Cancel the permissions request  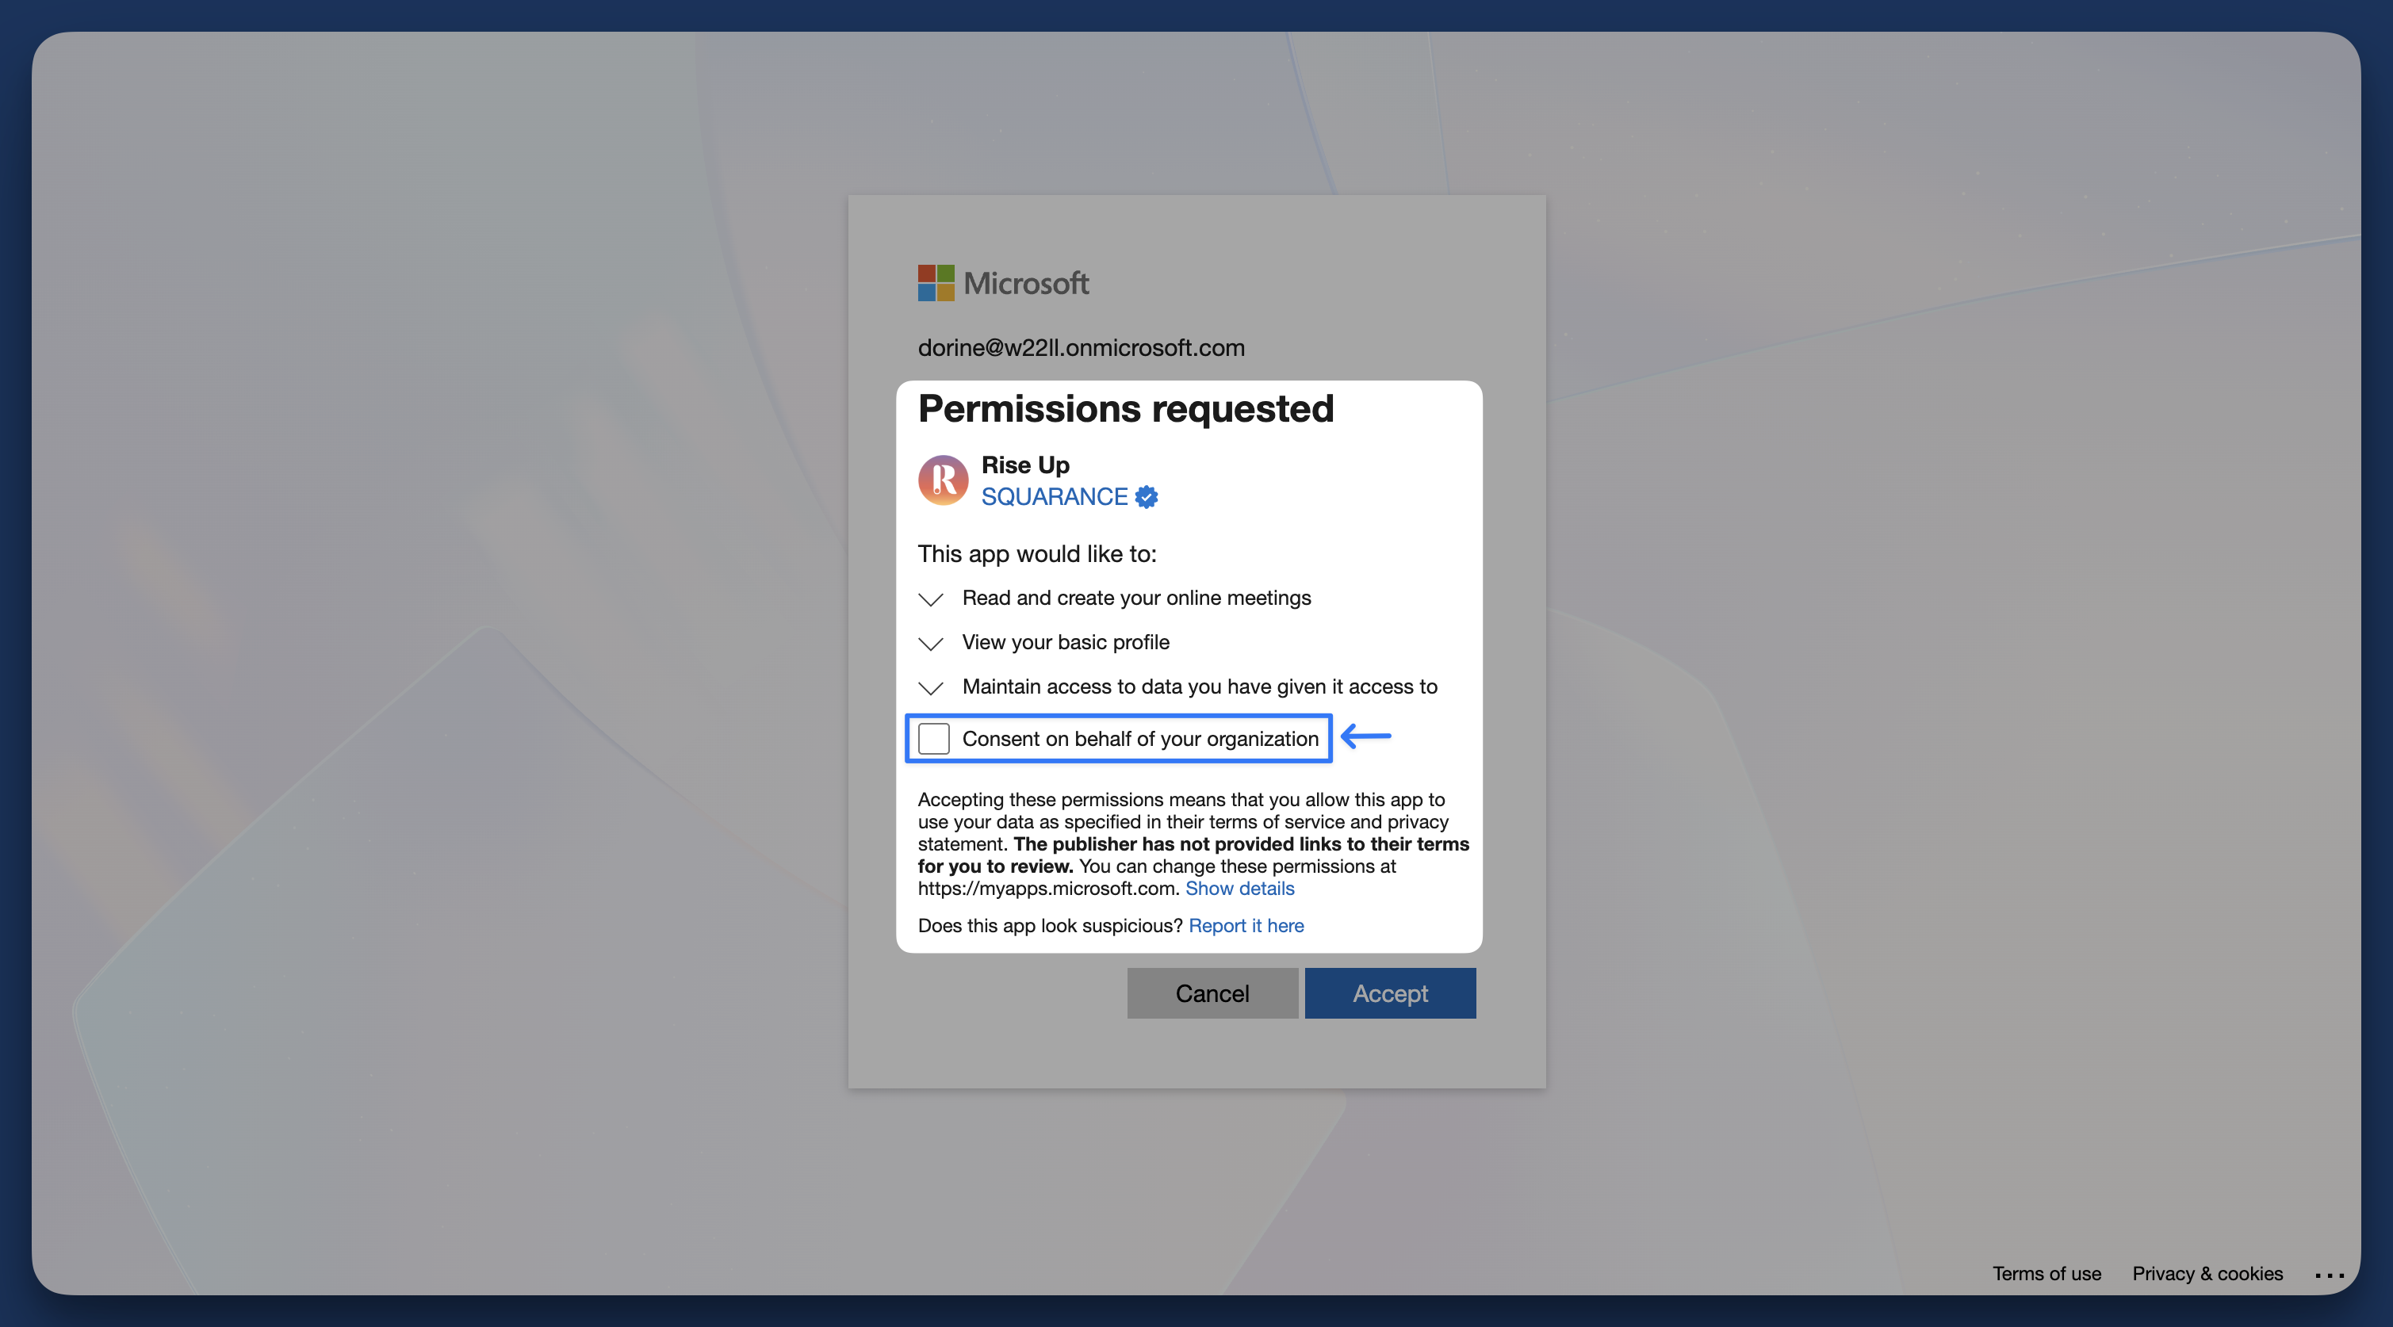pyautogui.click(x=1212, y=992)
